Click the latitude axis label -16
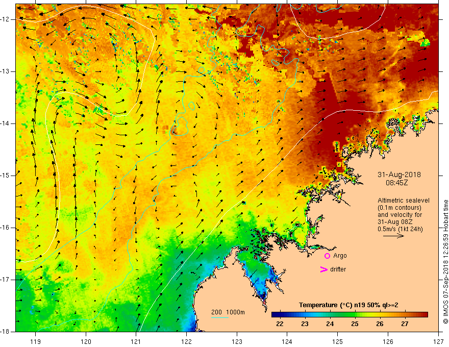This screenshot has height=347, width=449. pyautogui.click(x=5, y=228)
